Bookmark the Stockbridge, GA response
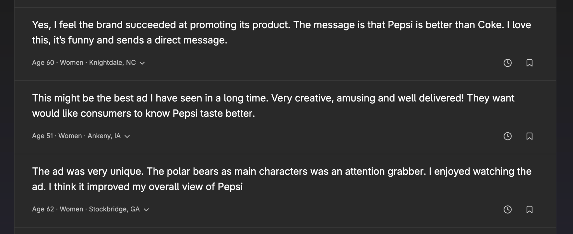Screen dimensions: 573x234 click(x=529, y=210)
